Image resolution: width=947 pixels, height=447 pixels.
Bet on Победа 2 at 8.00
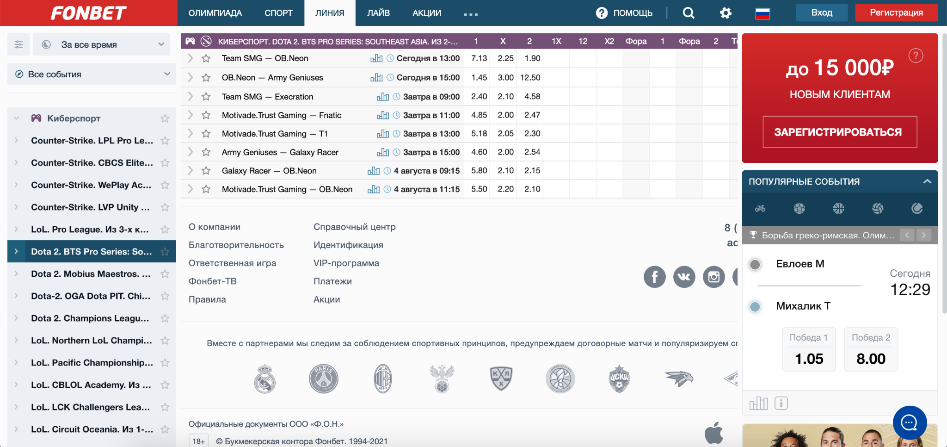[871, 349]
